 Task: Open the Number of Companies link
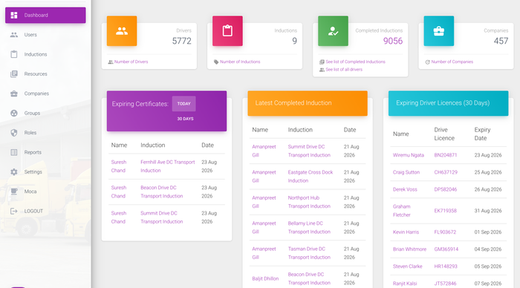click(x=452, y=62)
